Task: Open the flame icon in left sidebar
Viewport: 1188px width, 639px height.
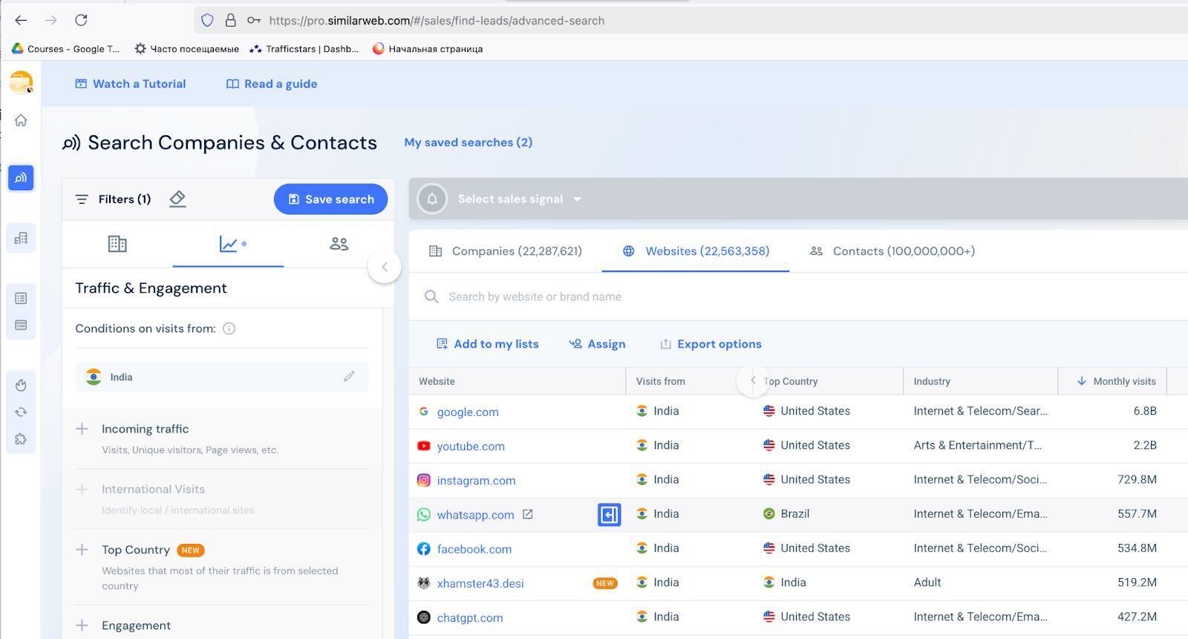Action: click(x=21, y=385)
